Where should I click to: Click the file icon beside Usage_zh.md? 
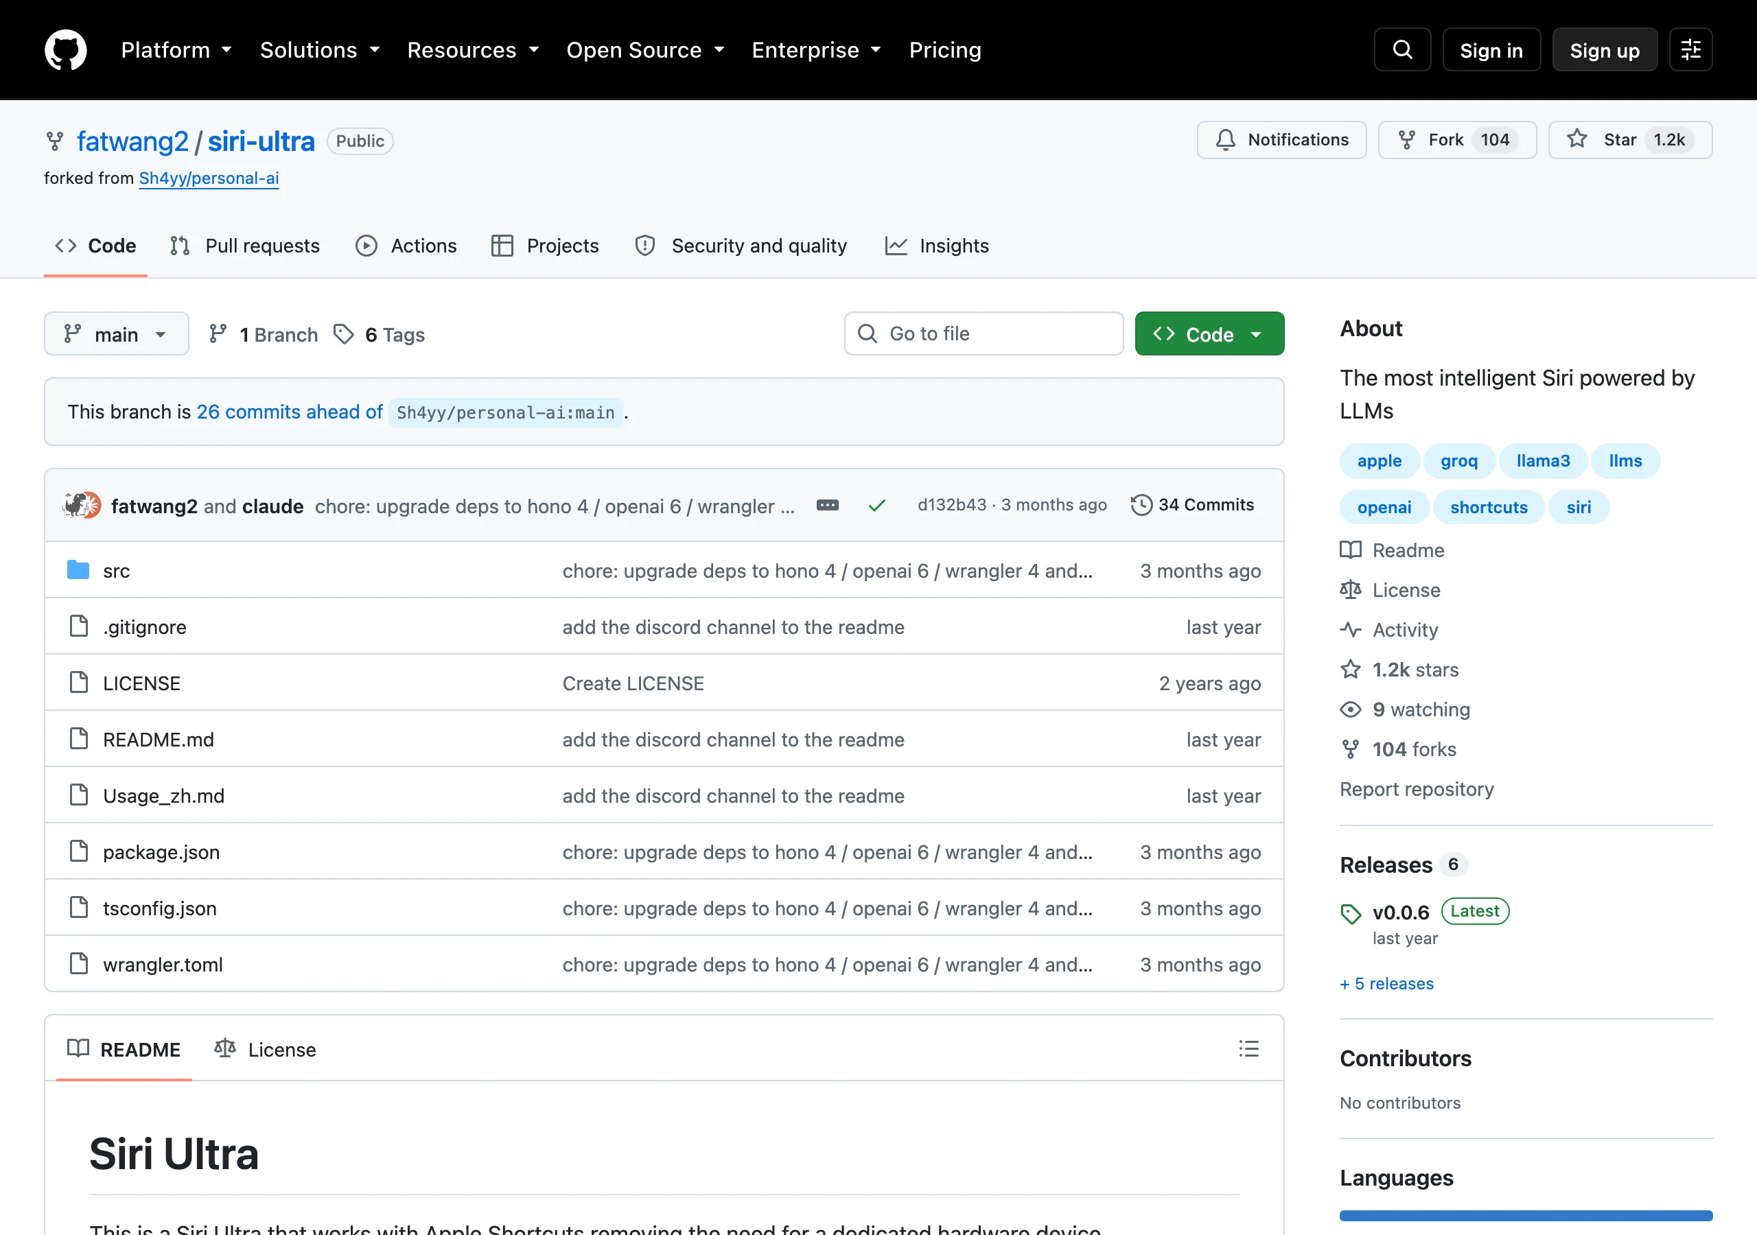pyautogui.click(x=78, y=795)
